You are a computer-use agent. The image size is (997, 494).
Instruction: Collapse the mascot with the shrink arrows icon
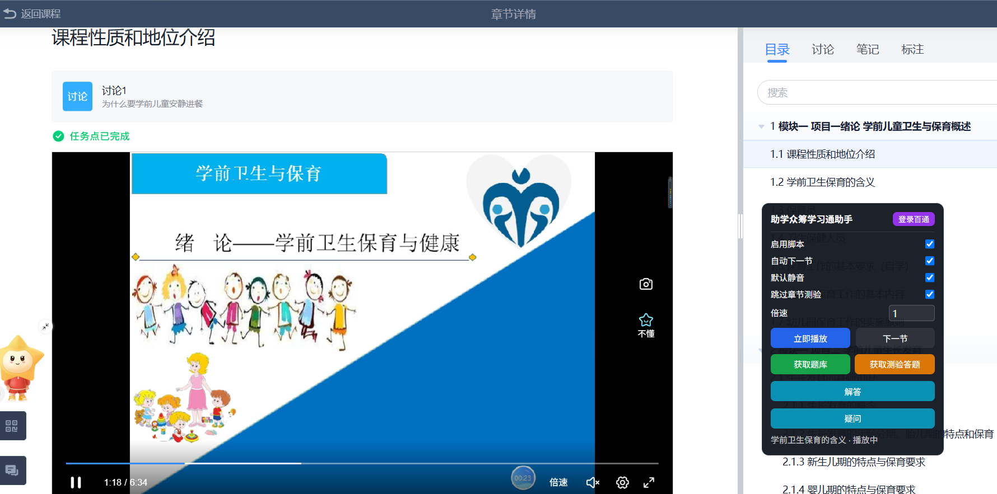click(x=45, y=326)
